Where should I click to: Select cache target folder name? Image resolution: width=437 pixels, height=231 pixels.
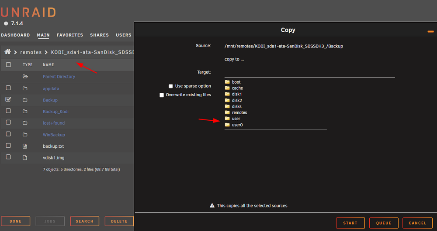[237, 88]
